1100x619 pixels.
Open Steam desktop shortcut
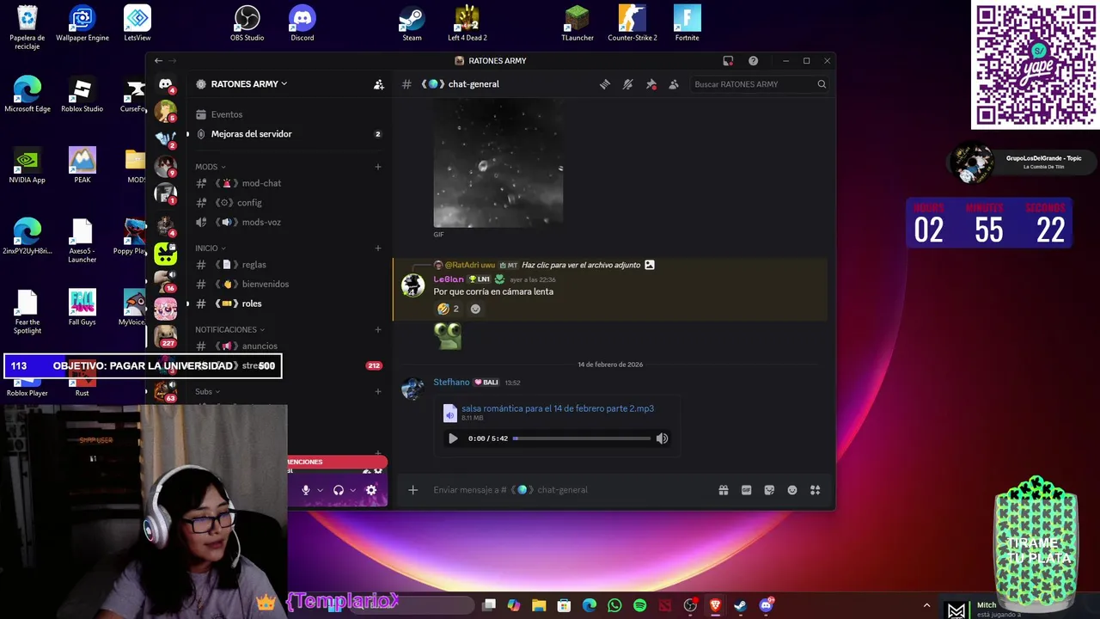pyautogui.click(x=412, y=23)
